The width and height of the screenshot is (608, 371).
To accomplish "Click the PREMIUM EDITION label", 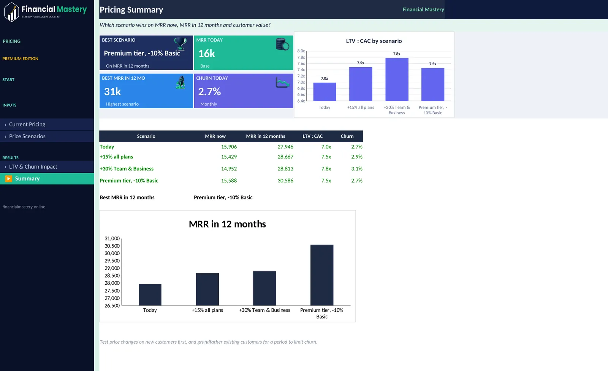I will (20, 59).
